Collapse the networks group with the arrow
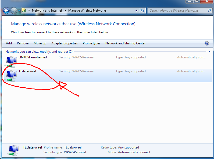The height and width of the screenshot is (159, 214). (x=209, y=52)
